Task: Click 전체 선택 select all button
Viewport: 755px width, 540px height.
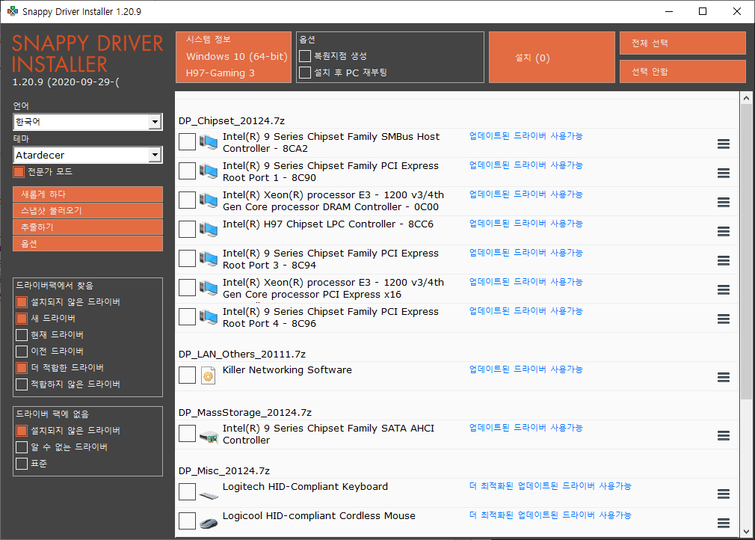Action: point(682,43)
